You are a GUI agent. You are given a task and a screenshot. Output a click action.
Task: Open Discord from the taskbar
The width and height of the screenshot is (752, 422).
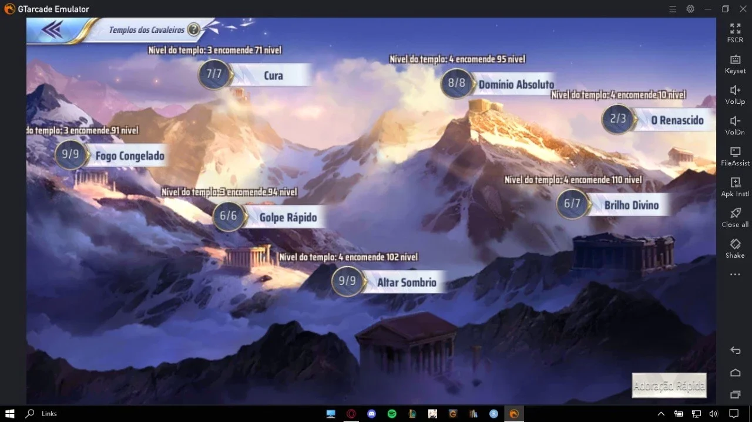(x=371, y=414)
